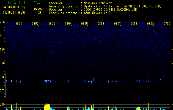Click the meteor count value 26
The width and height of the screenshot is (173, 110).
tap(40, 13)
